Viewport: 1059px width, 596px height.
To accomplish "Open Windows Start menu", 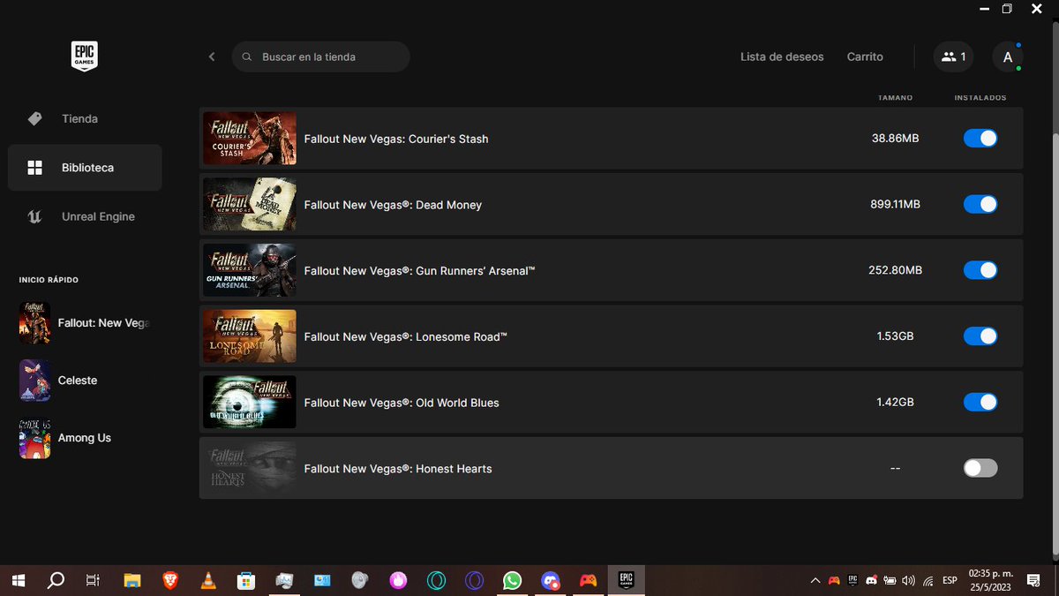I will [x=19, y=580].
